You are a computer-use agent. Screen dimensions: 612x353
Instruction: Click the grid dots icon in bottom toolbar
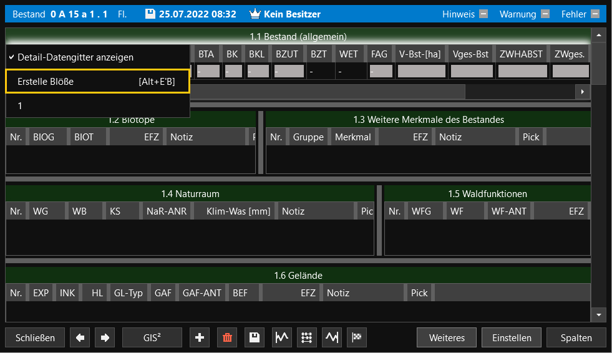click(x=306, y=337)
